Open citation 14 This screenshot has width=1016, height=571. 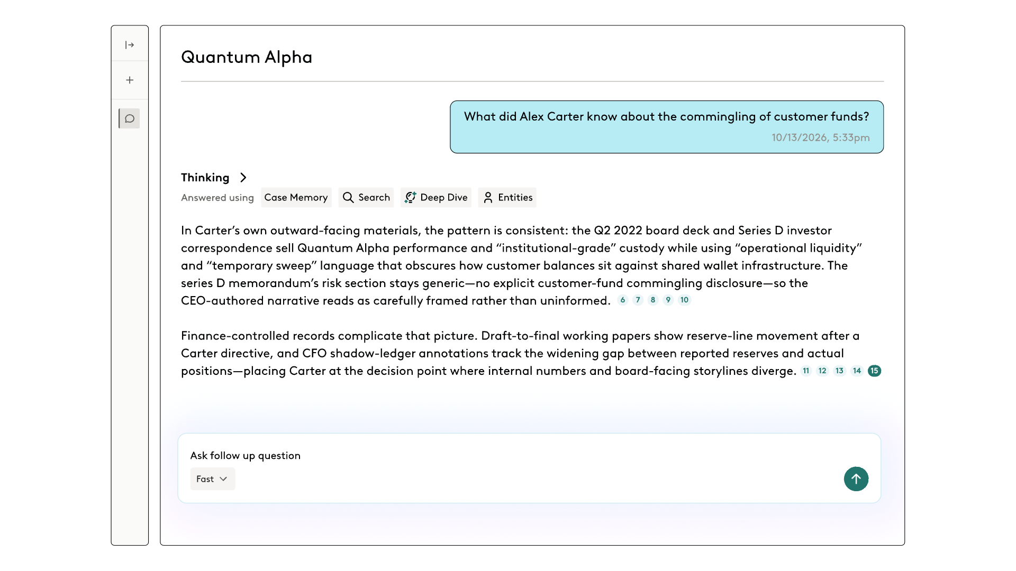click(857, 371)
